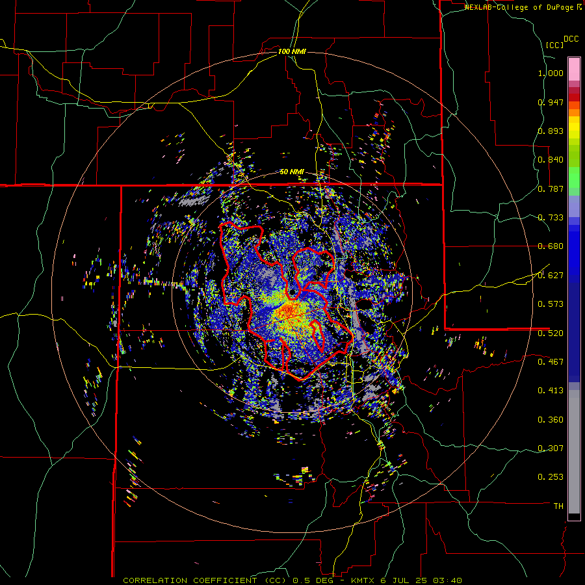This screenshot has width=585, height=585.
Task: Select the 0.733 scale value
Action: (551, 218)
